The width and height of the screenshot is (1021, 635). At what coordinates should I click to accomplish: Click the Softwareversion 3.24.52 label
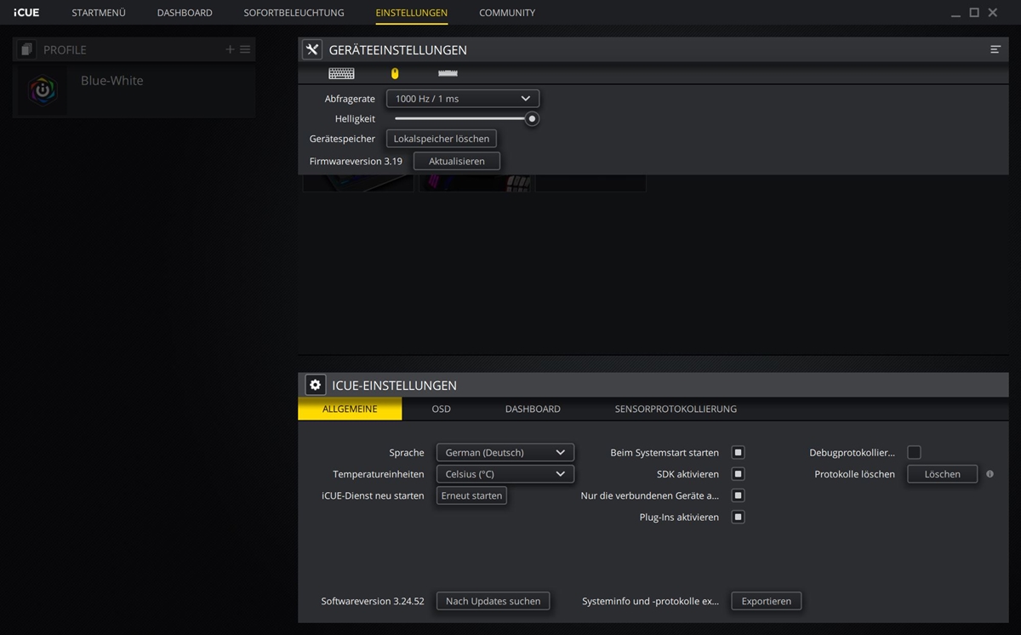(x=373, y=601)
